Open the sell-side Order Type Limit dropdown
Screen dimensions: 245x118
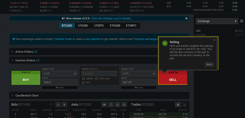point(139,74)
